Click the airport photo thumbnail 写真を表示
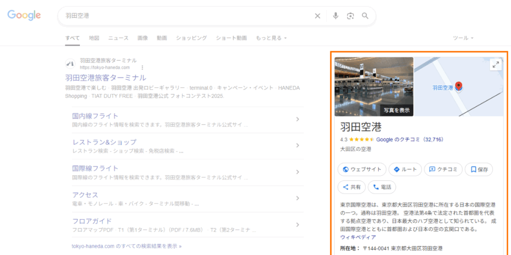 coord(374,87)
